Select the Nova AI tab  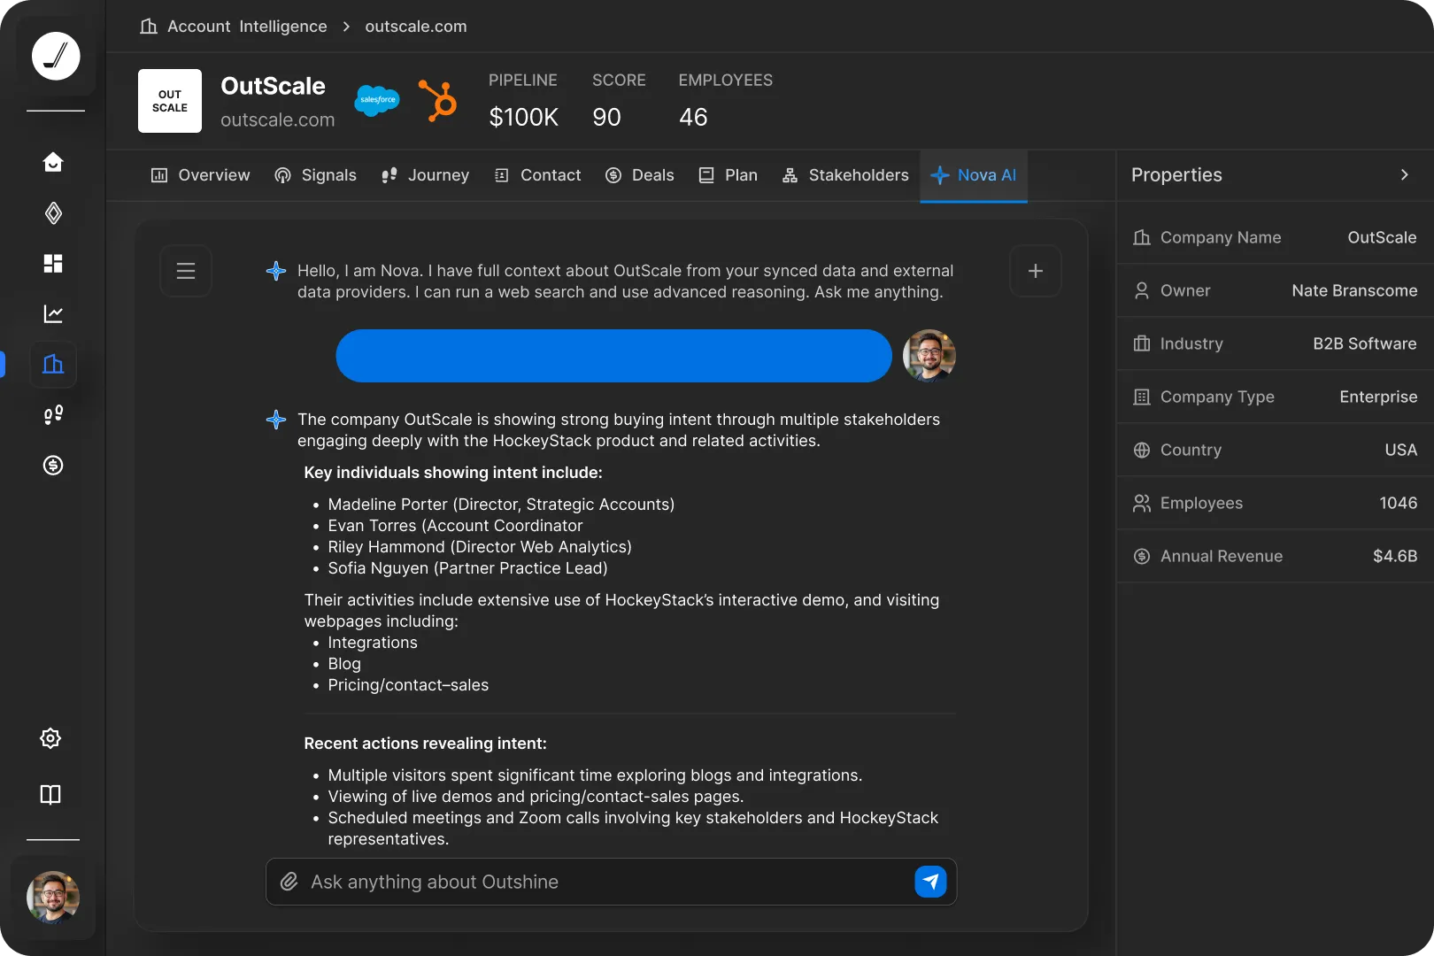point(974,175)
